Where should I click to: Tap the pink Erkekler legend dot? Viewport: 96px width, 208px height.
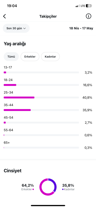tap(33, 190)
